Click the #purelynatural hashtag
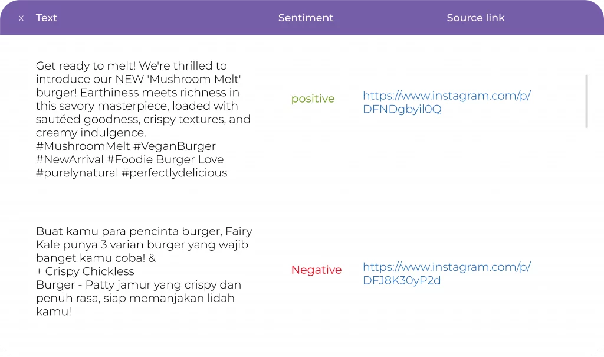This screenshot has width=604, height=357. click(x=77, y=173)
